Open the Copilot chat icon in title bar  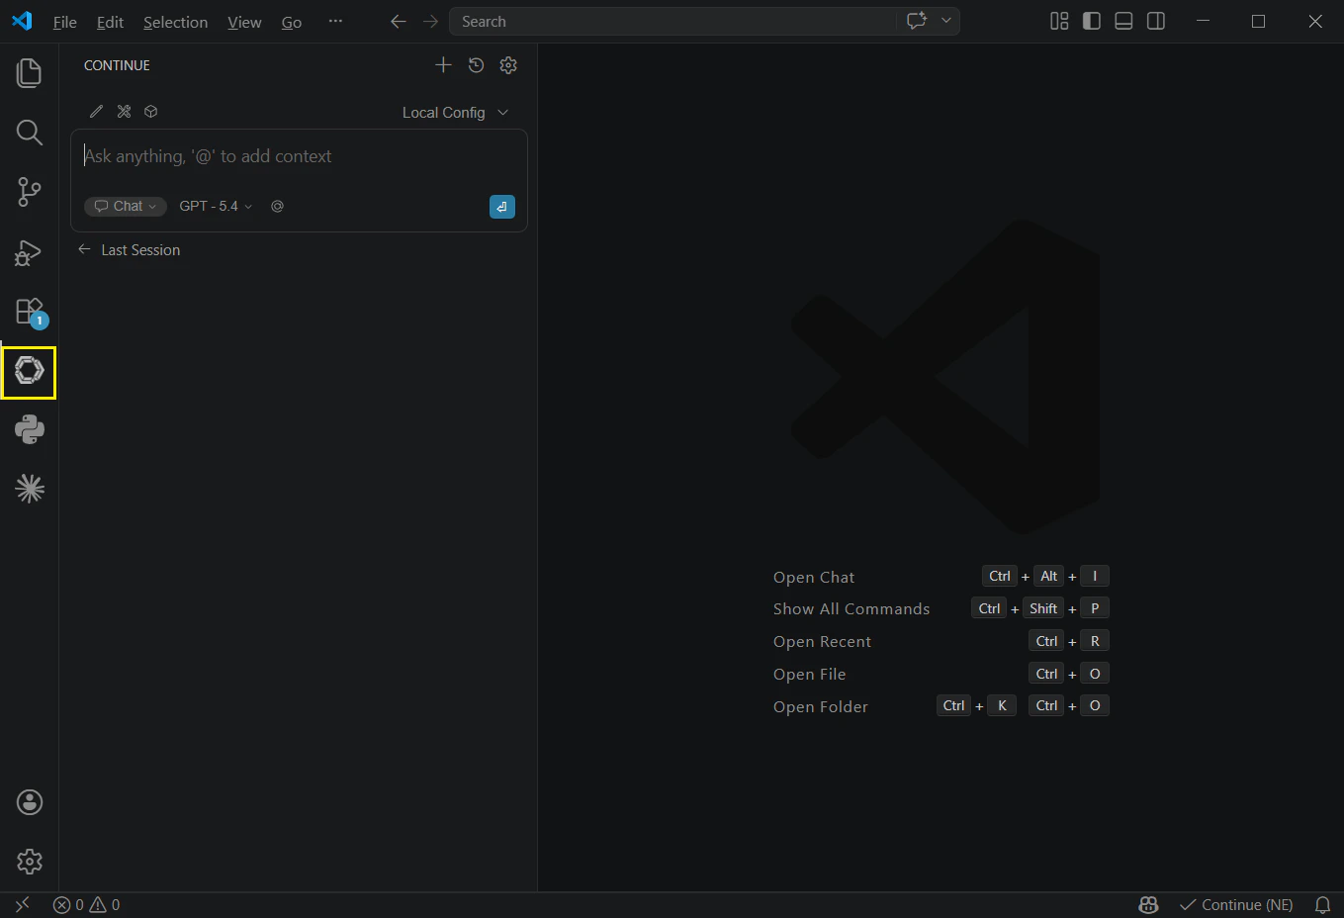917,21
